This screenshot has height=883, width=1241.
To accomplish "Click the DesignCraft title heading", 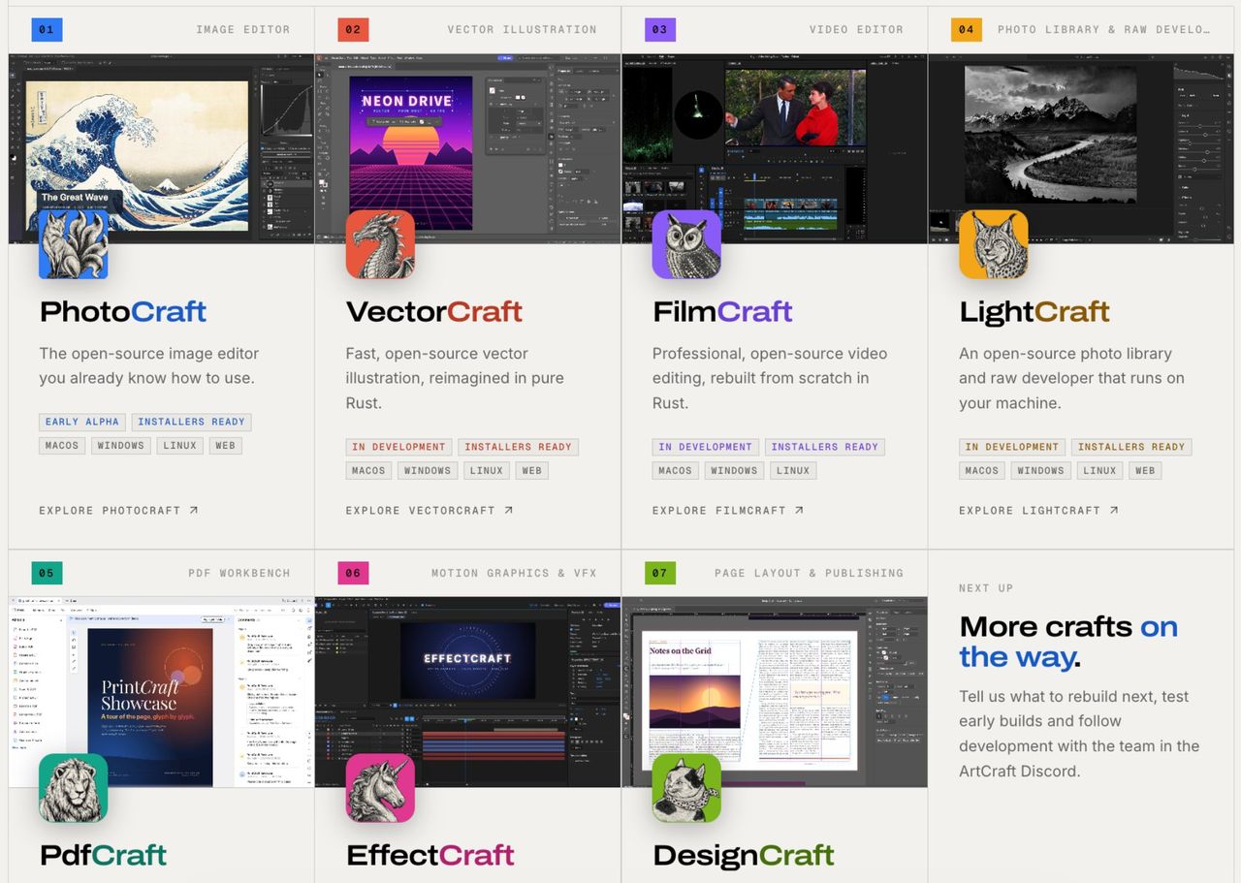I will pyautogui.click(x=744, y=855).
